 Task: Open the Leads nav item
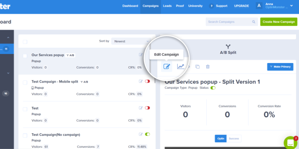(167, 6)
